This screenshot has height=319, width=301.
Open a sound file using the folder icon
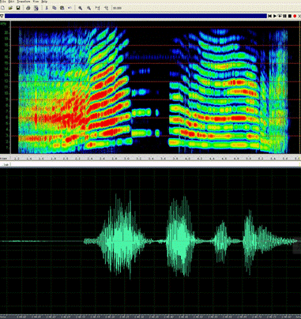tap(11, 8)
